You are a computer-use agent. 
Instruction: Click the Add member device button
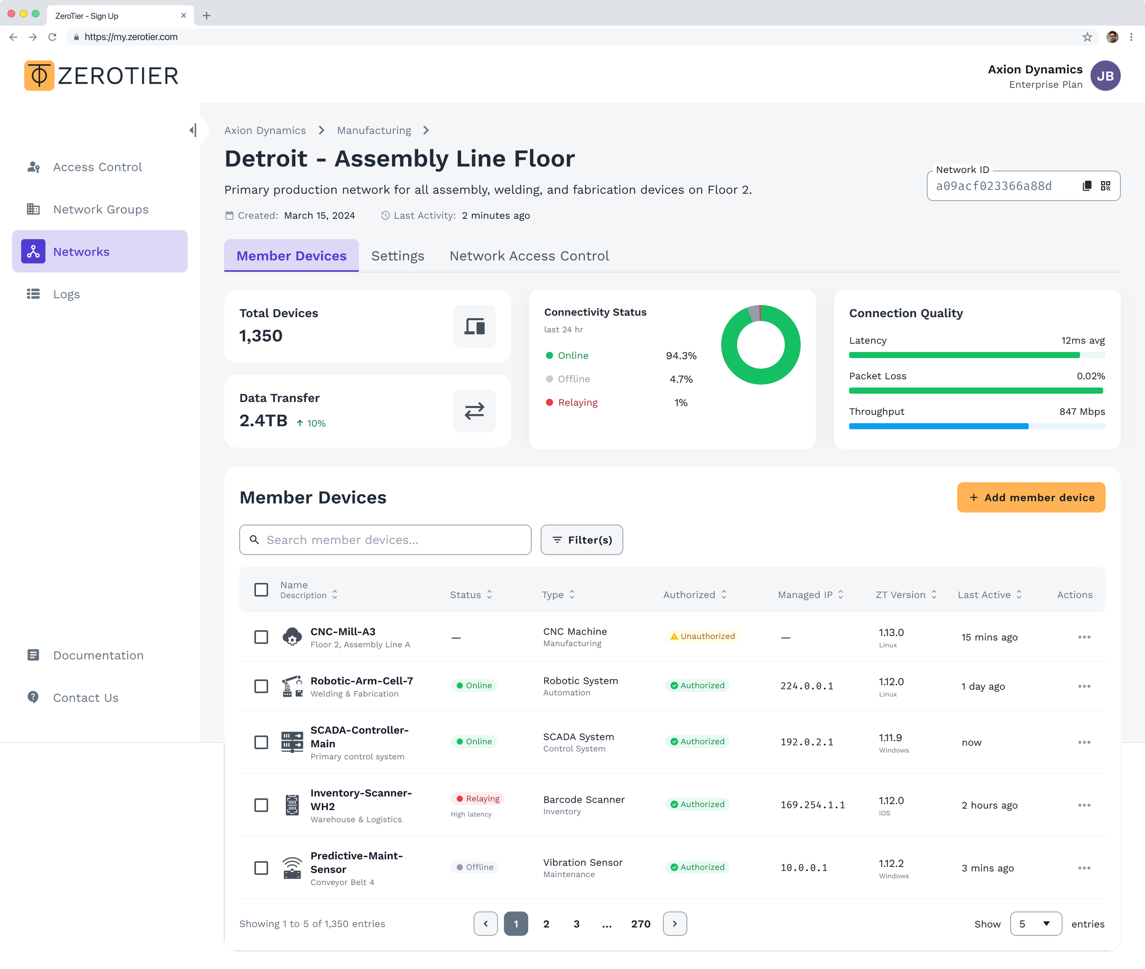tap(1030, 497)
